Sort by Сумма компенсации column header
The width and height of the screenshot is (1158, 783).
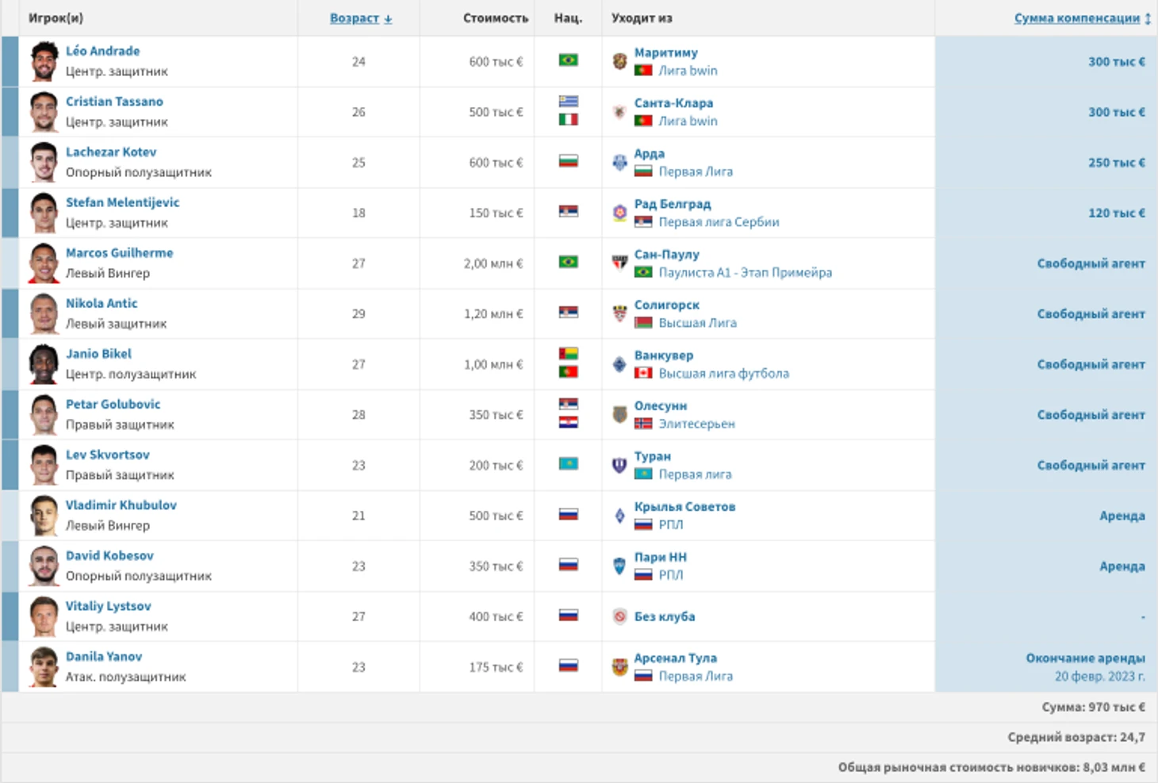click(1083, 18)
